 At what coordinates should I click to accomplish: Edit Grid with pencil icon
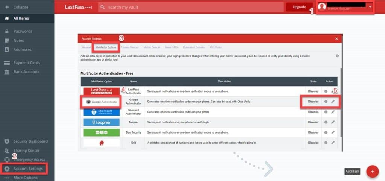click(333, 143)
